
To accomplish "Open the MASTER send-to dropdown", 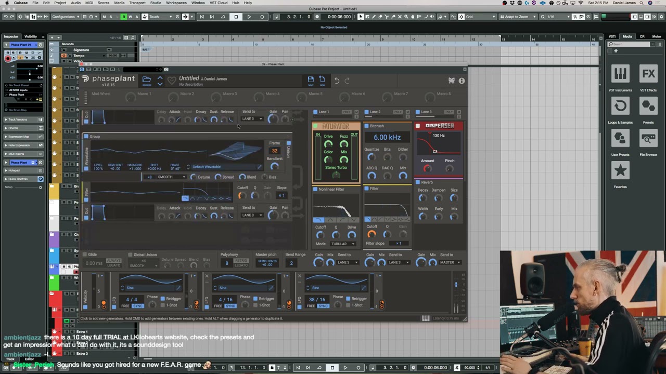I will coord(450,262).
